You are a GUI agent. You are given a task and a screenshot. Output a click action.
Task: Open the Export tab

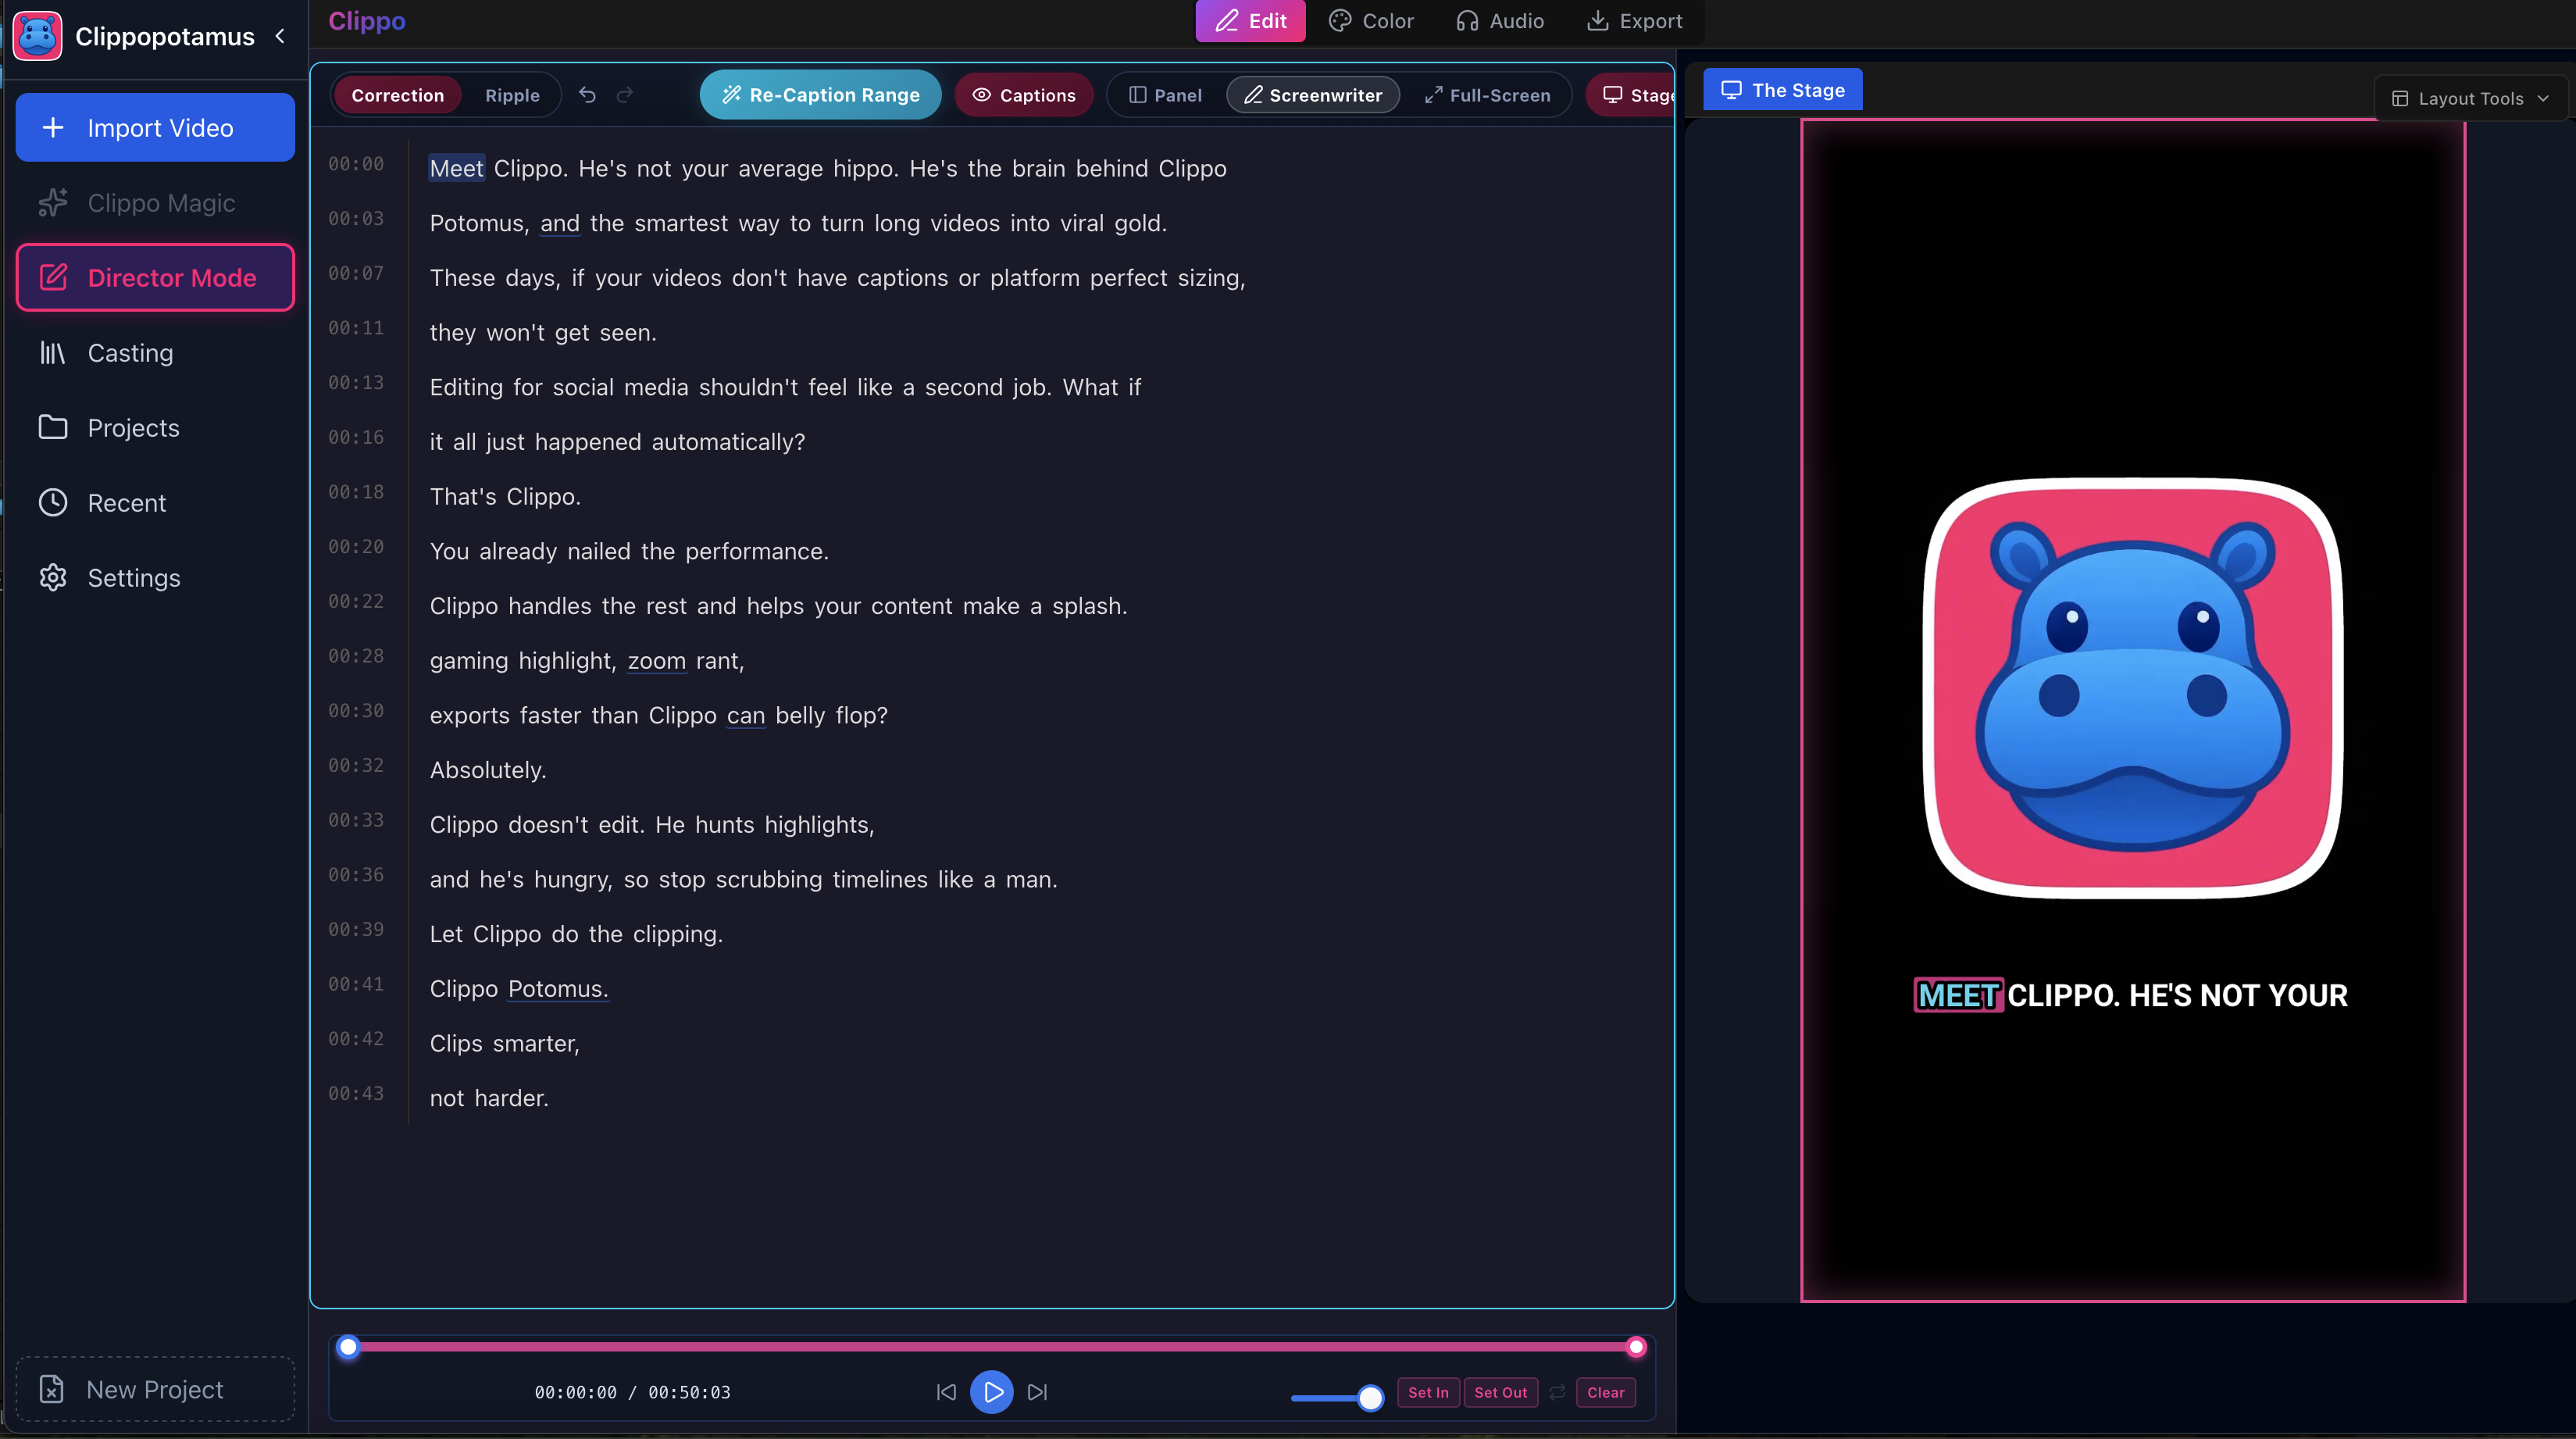click(1635, 21)
